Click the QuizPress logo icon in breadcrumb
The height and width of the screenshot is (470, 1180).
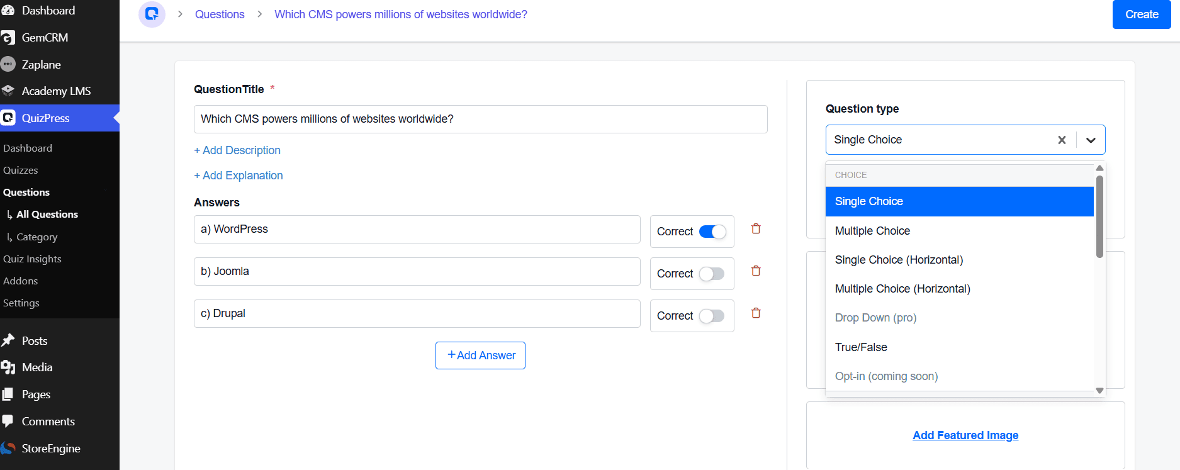[x=152, y=14]
